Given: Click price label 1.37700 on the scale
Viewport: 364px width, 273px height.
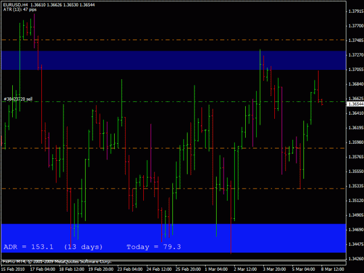Looking at the screenshot, I should coord(356,26).
